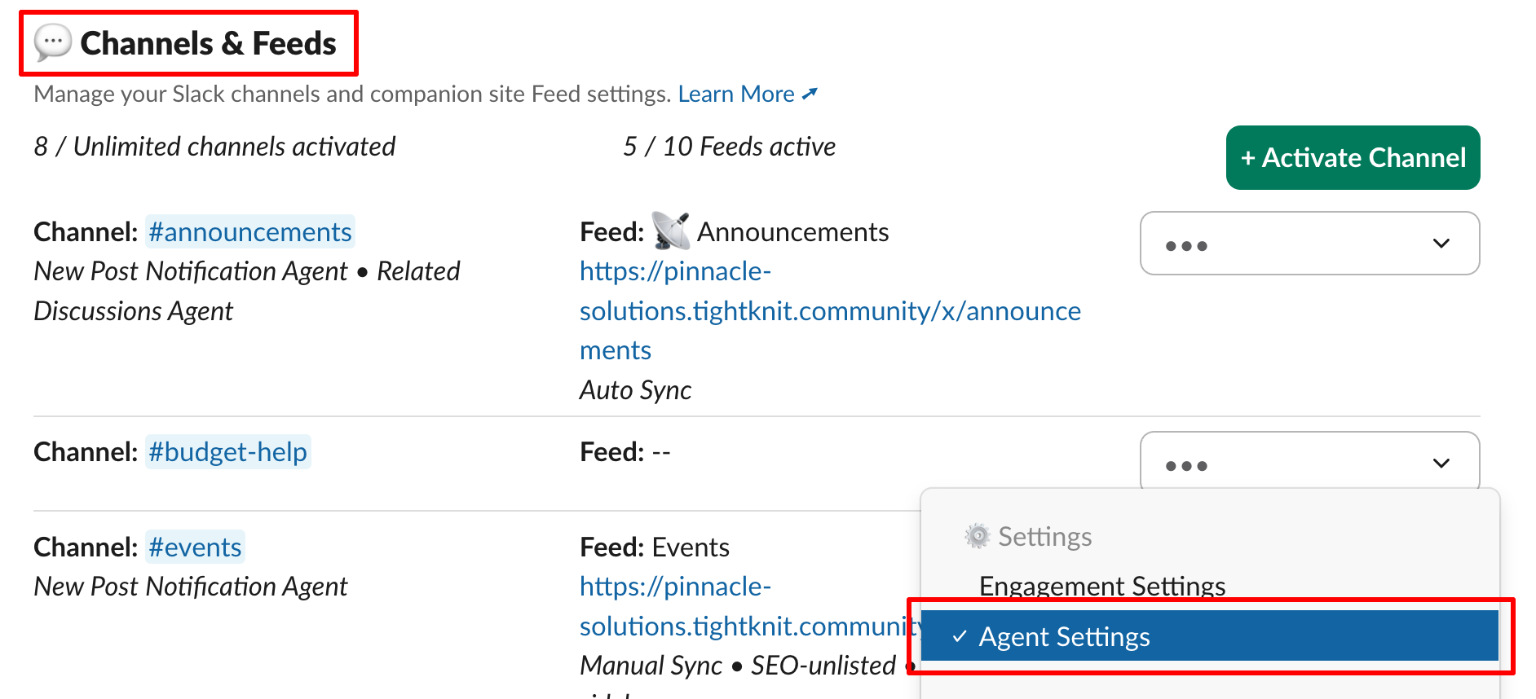Select Engagement Settings from the menu
The height and width of the screenshot is (699, 1536).
tap(1101, 586)
